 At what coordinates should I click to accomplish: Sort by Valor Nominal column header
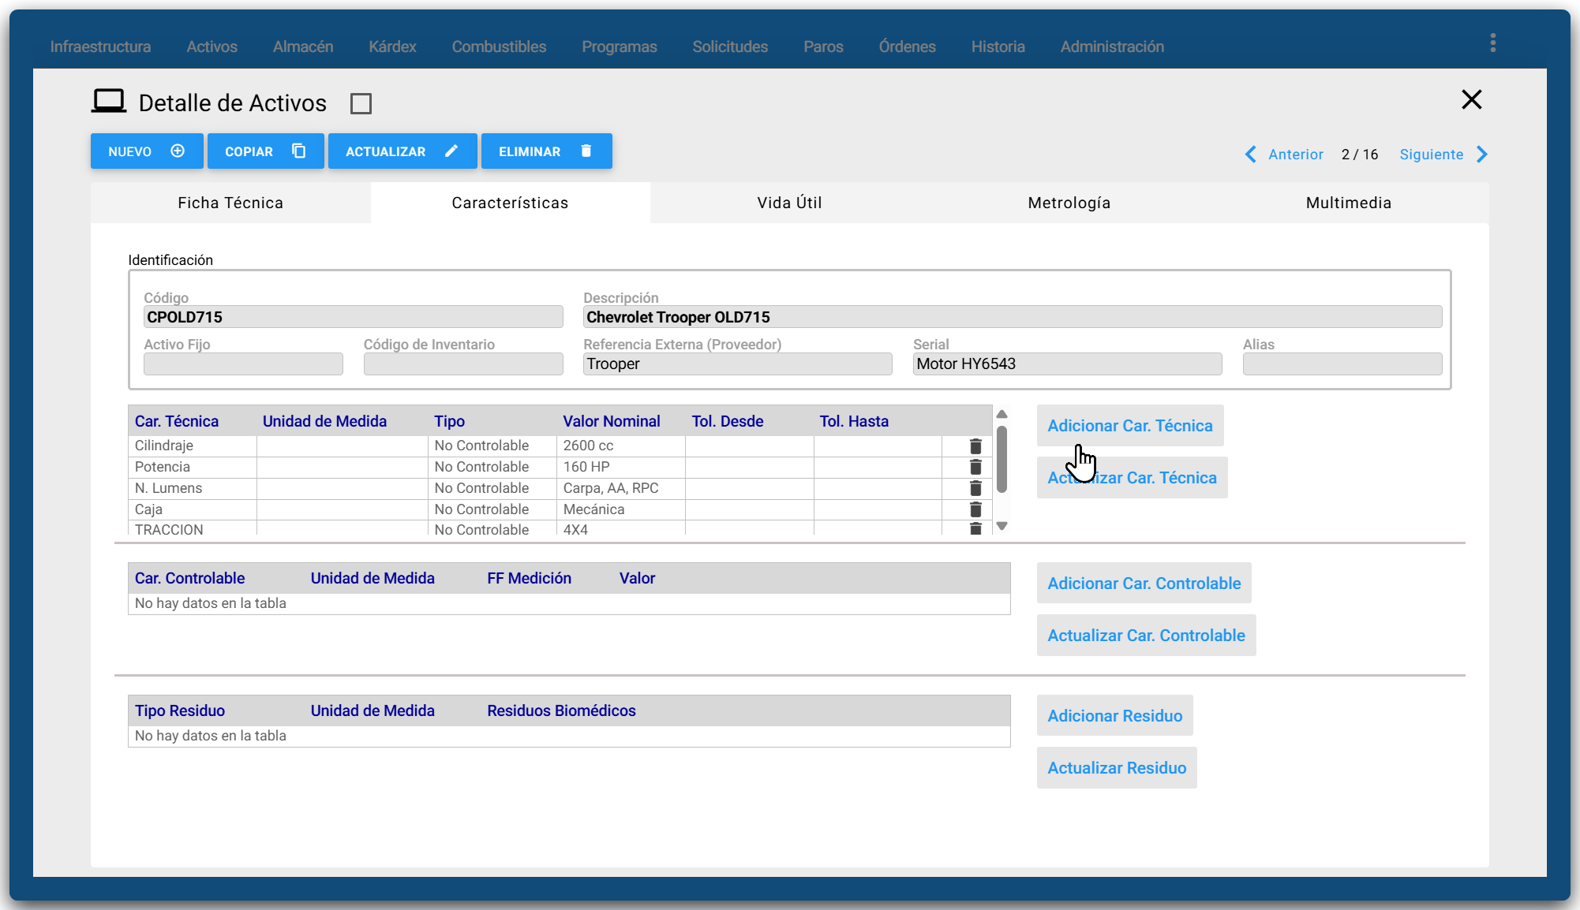pos(611,421)
